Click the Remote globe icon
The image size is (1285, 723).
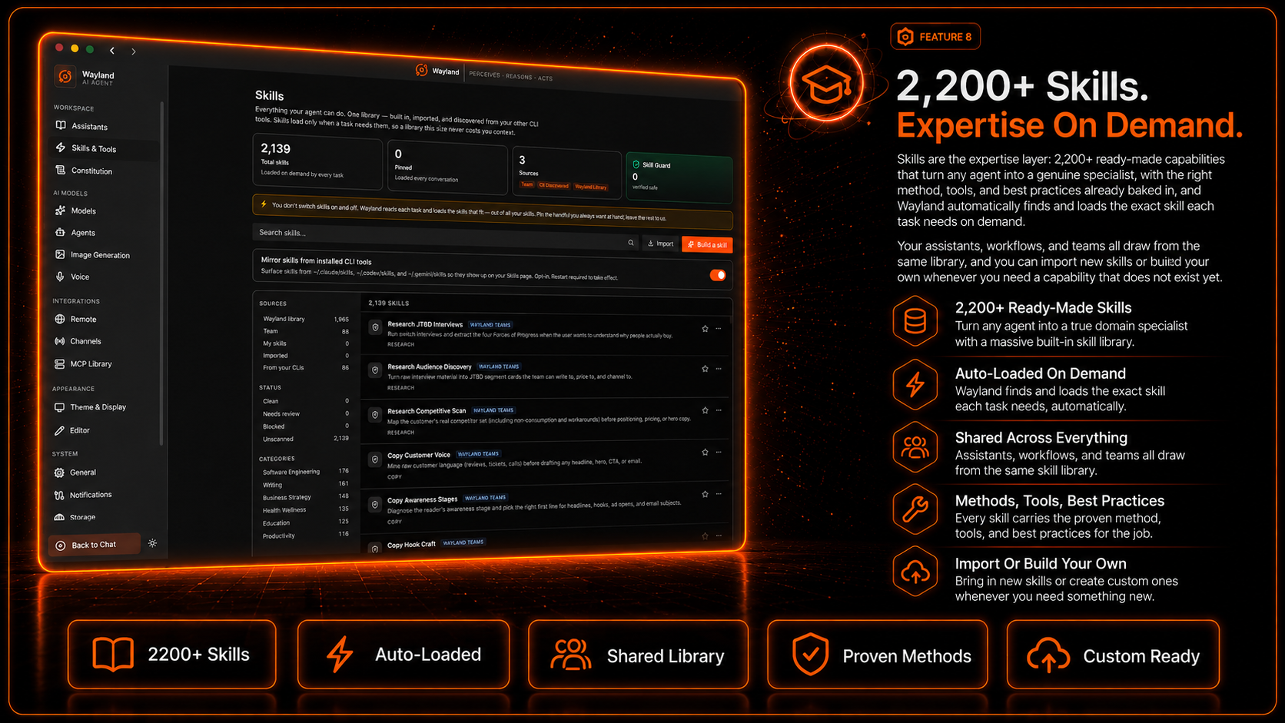tap(60, 319)
